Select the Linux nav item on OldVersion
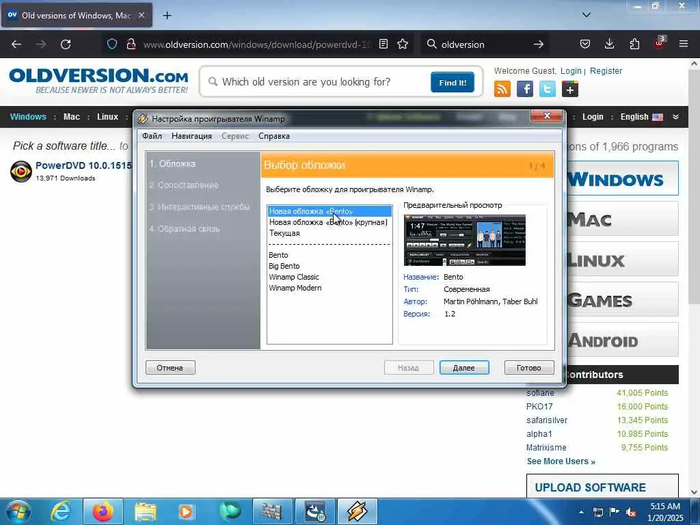 107,117
